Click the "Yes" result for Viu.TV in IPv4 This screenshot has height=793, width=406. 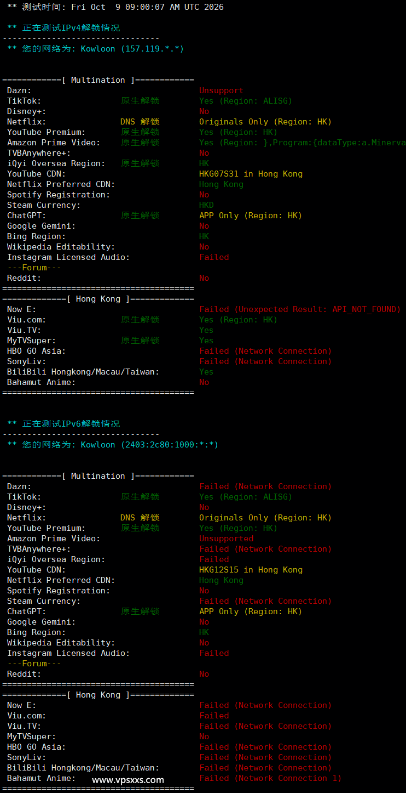pyautogui.click(x=206, y=330)
